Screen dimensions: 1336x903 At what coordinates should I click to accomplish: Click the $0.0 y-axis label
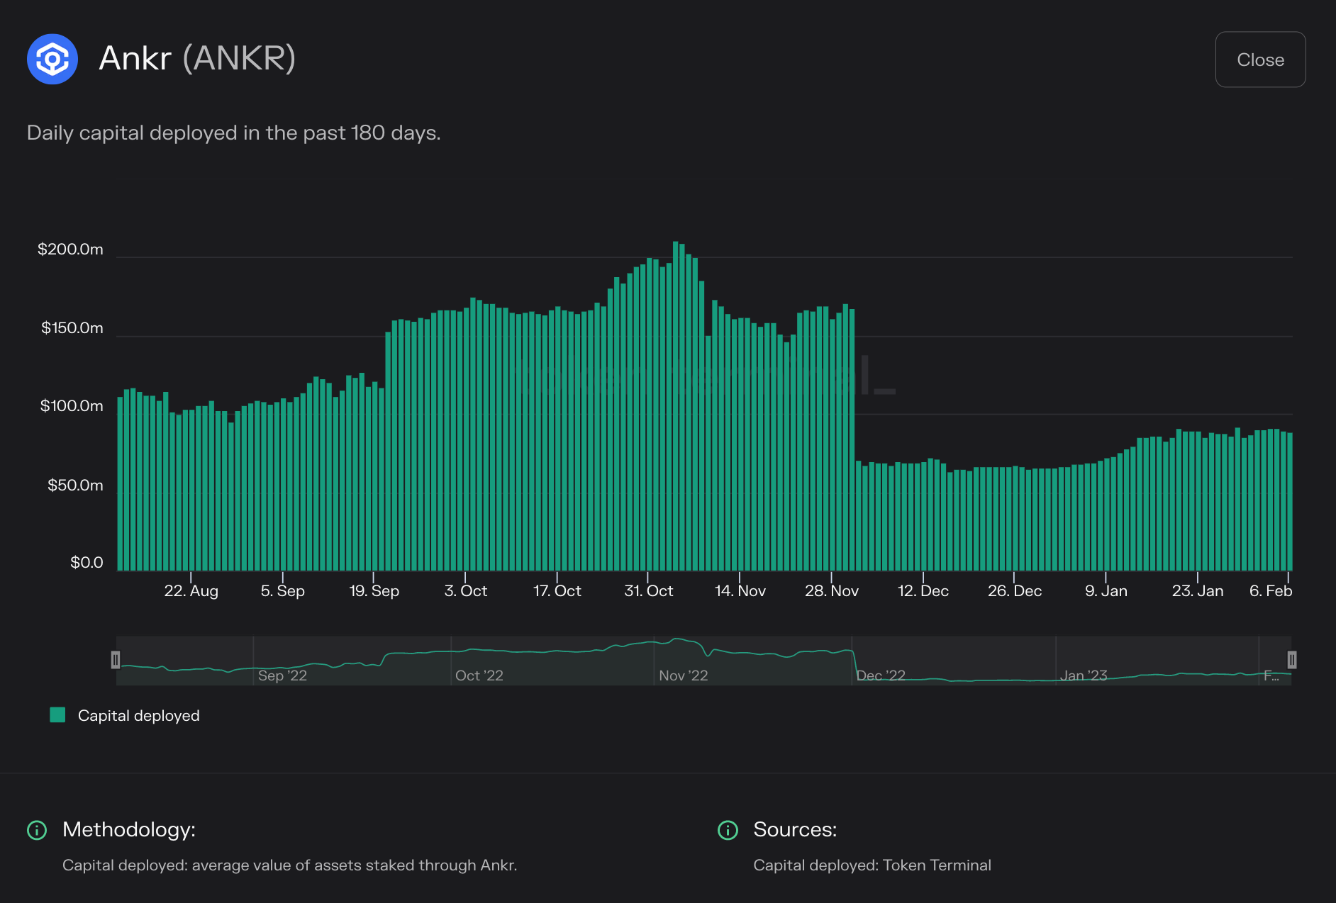(87, 563)
